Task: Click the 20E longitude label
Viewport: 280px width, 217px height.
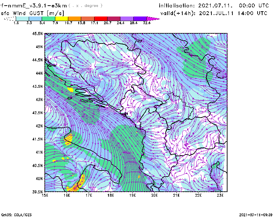Action: click(x=154, y=195)
